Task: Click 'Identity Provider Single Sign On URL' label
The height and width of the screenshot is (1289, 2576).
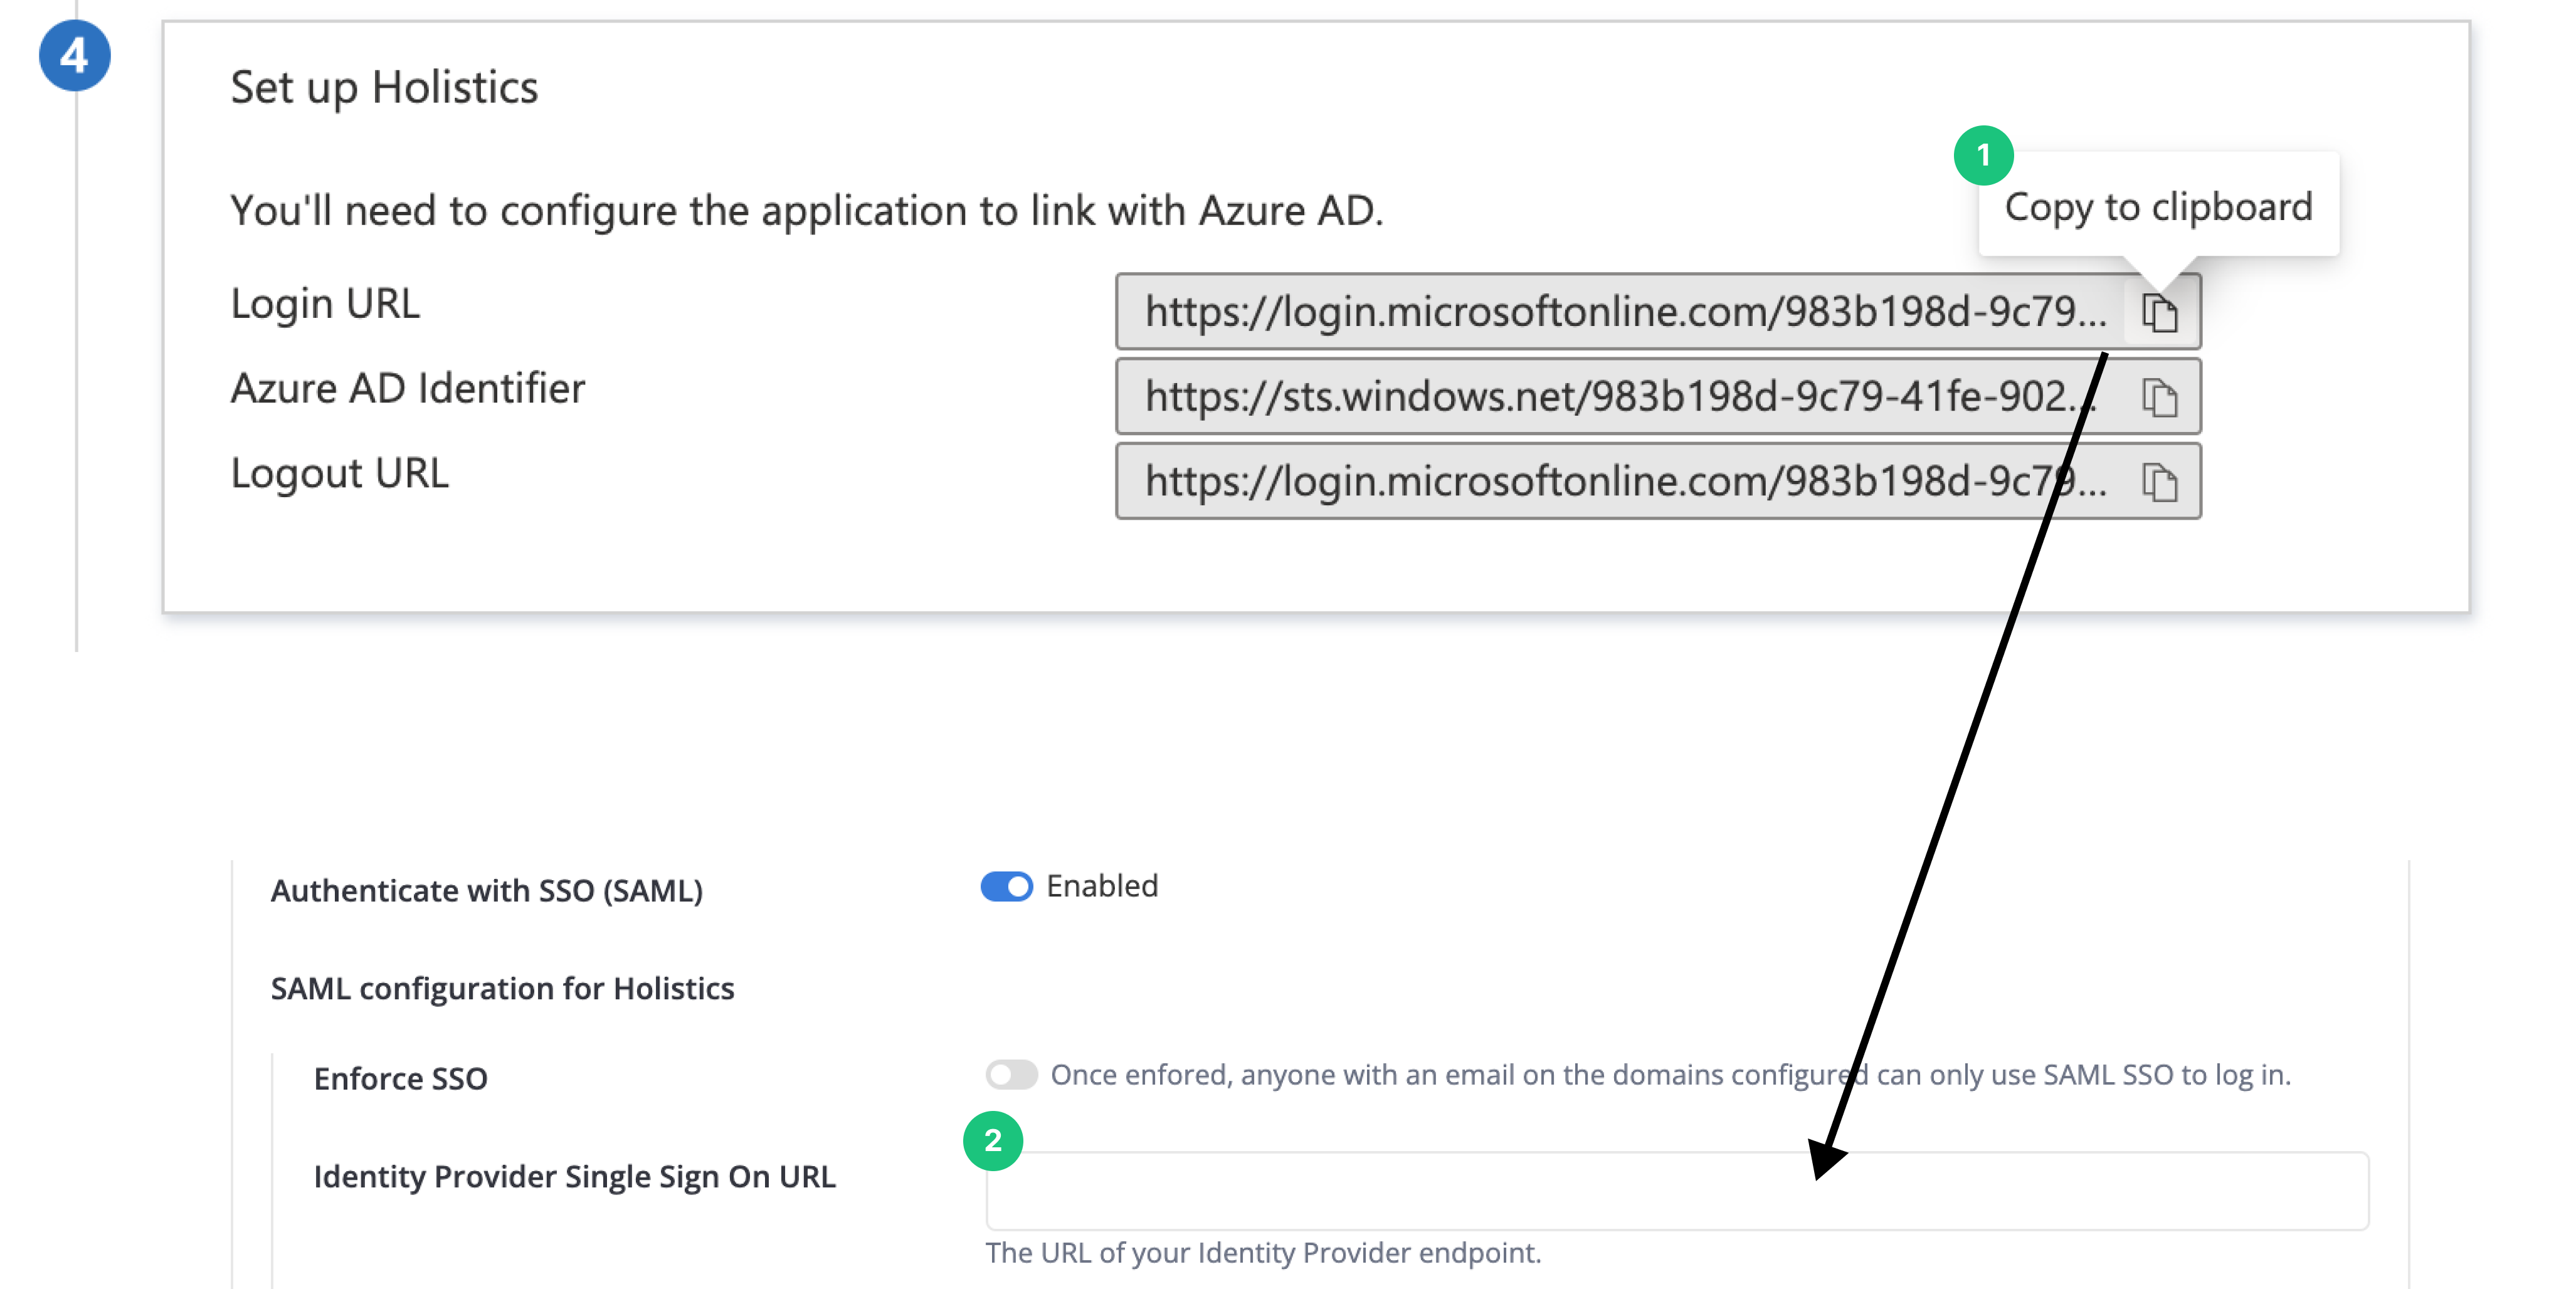Action: [574, 1177]
